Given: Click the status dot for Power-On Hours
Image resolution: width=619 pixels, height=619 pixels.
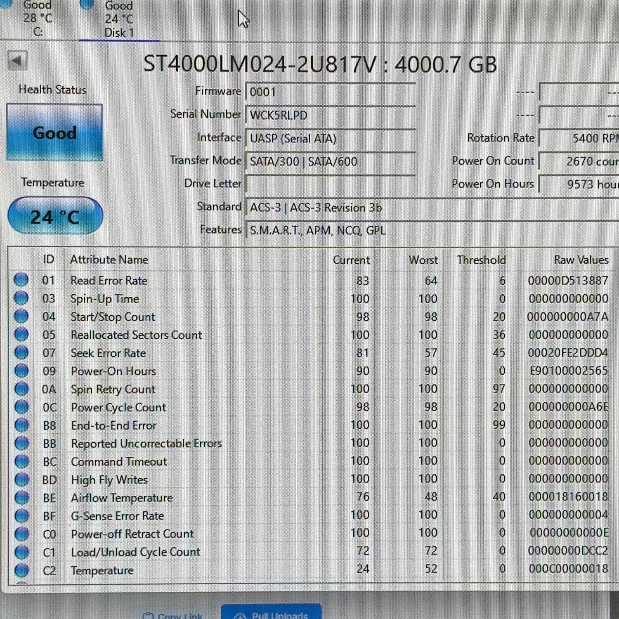Looking at the screenshot, I should point(21,371).
